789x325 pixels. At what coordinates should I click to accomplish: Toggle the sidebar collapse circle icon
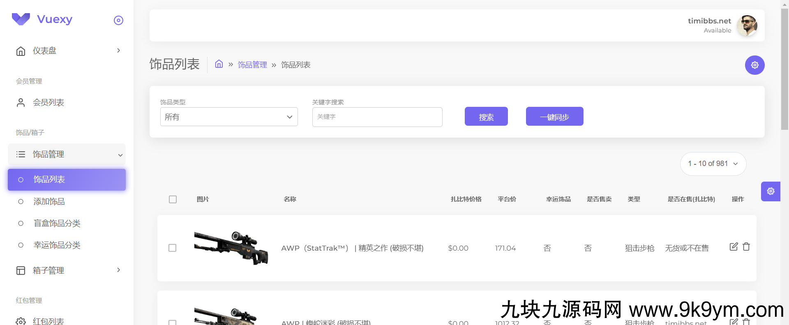118,20
